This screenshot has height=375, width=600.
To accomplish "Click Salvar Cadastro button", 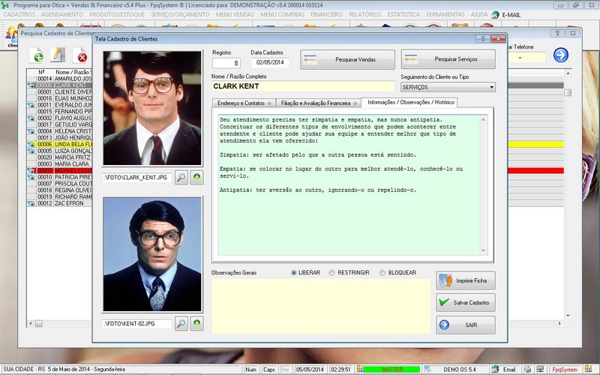I will (466, 303).
